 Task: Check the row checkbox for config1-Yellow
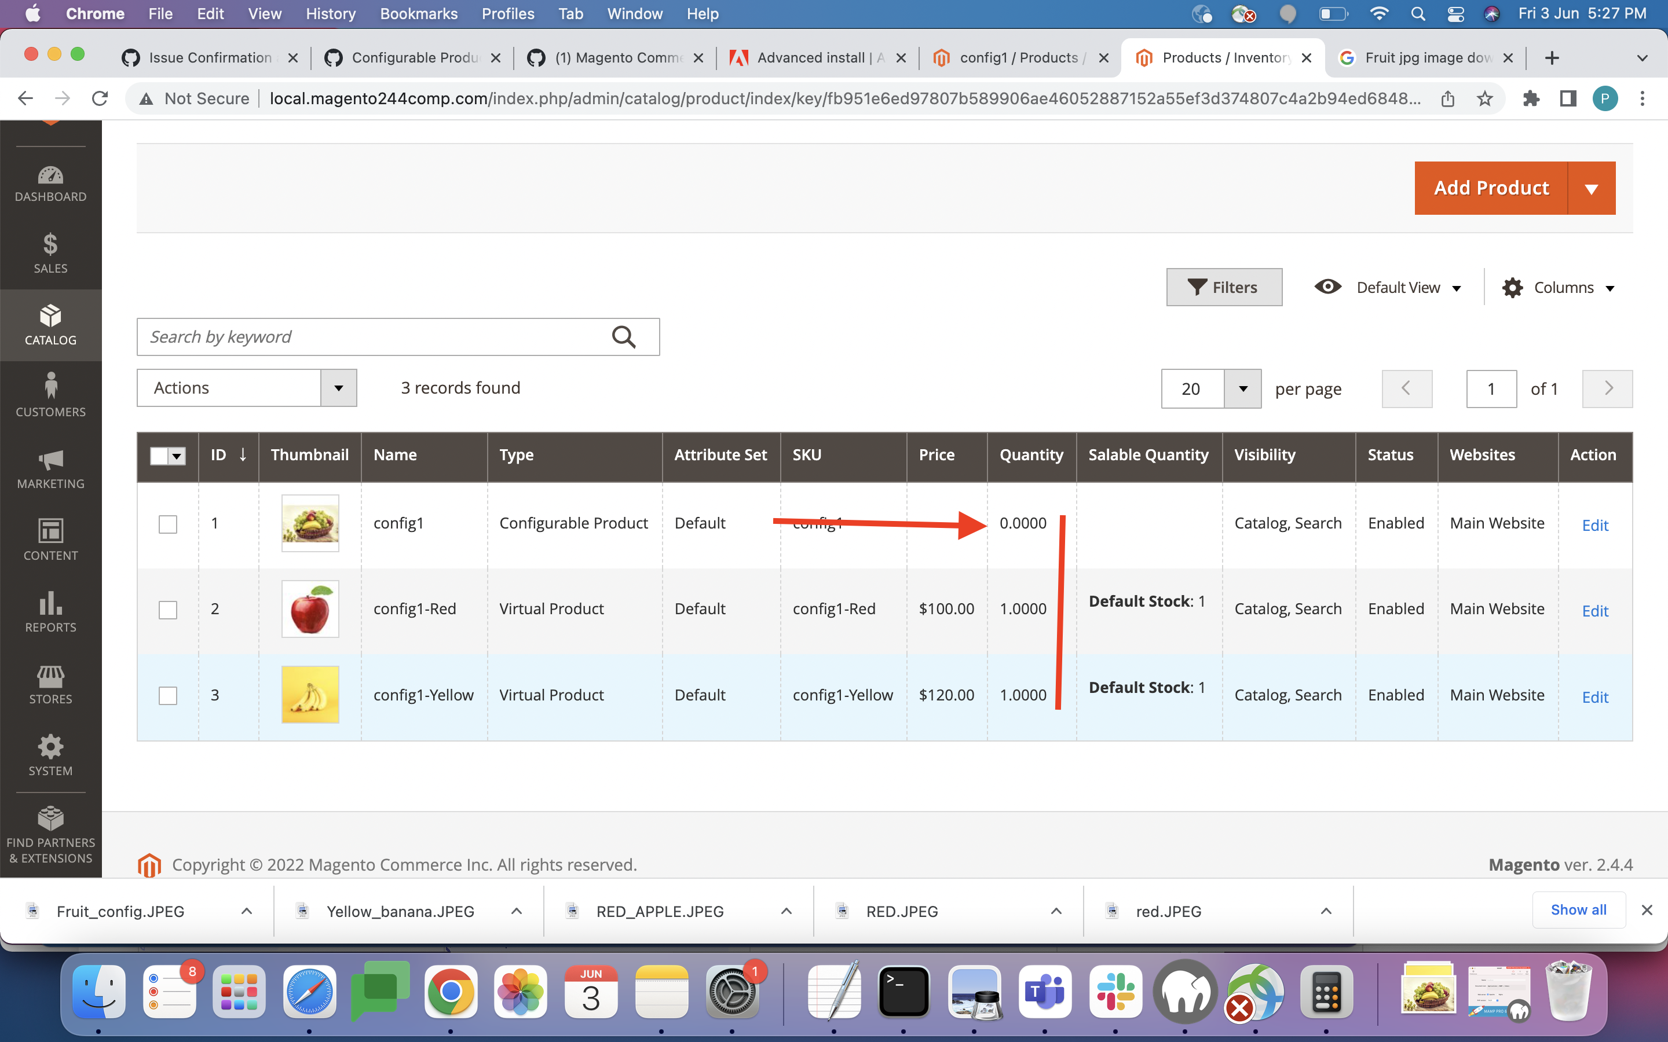pos(168,695)
